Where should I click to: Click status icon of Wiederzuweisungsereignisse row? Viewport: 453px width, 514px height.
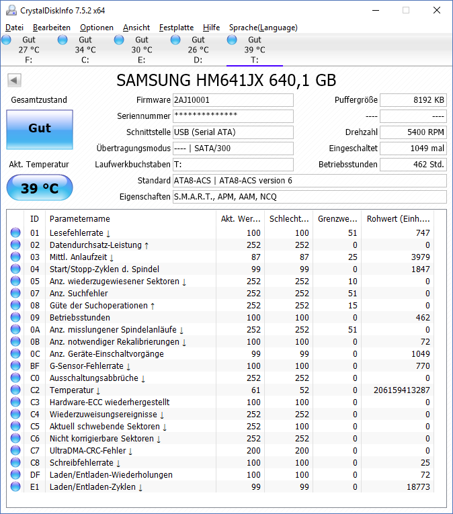[x=15, y=414]
